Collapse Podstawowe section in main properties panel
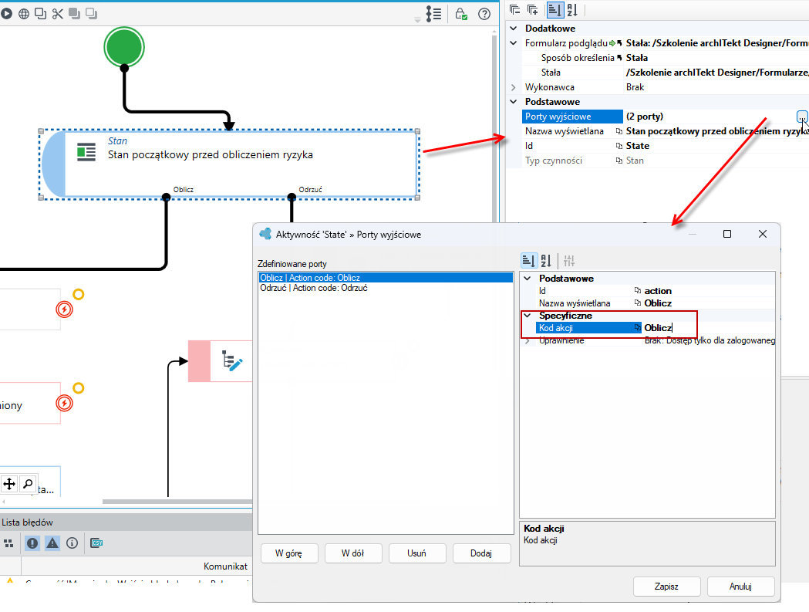The width and height of the screenshot is (809, 612). [514, 102]
